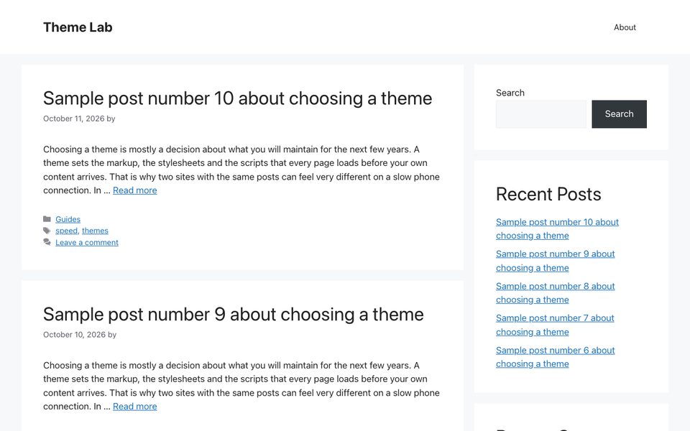
Task: Open the Theme Lab site title
Action: tap(78, 27)
